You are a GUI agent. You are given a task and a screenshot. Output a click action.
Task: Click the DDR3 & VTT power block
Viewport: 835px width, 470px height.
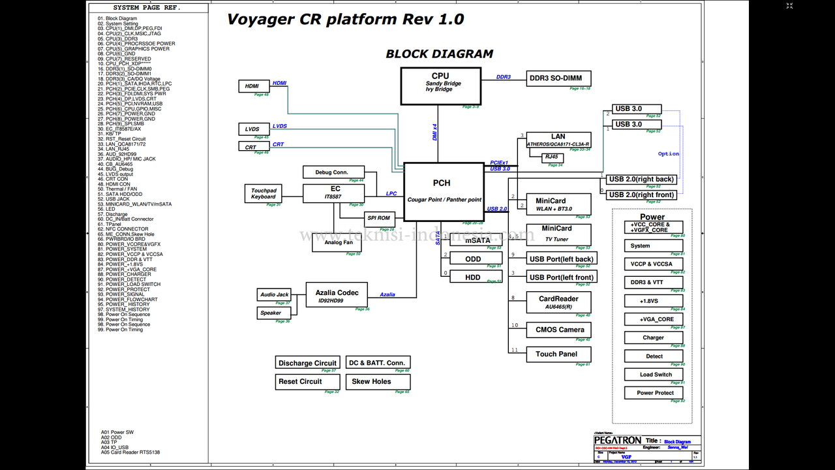[x=654, y=283]
